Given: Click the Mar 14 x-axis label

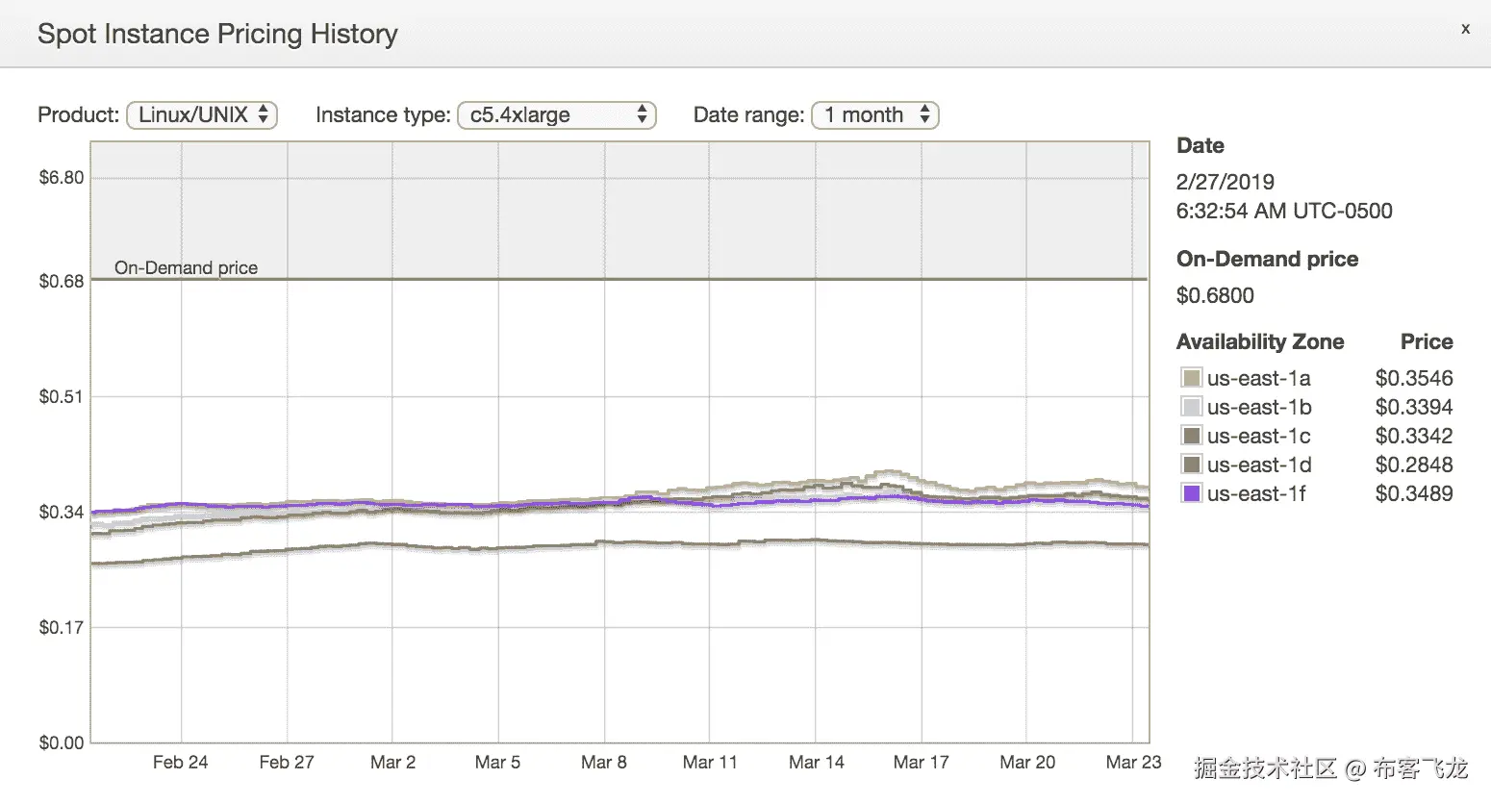Looking at the screenshot, I should (816, 762).
